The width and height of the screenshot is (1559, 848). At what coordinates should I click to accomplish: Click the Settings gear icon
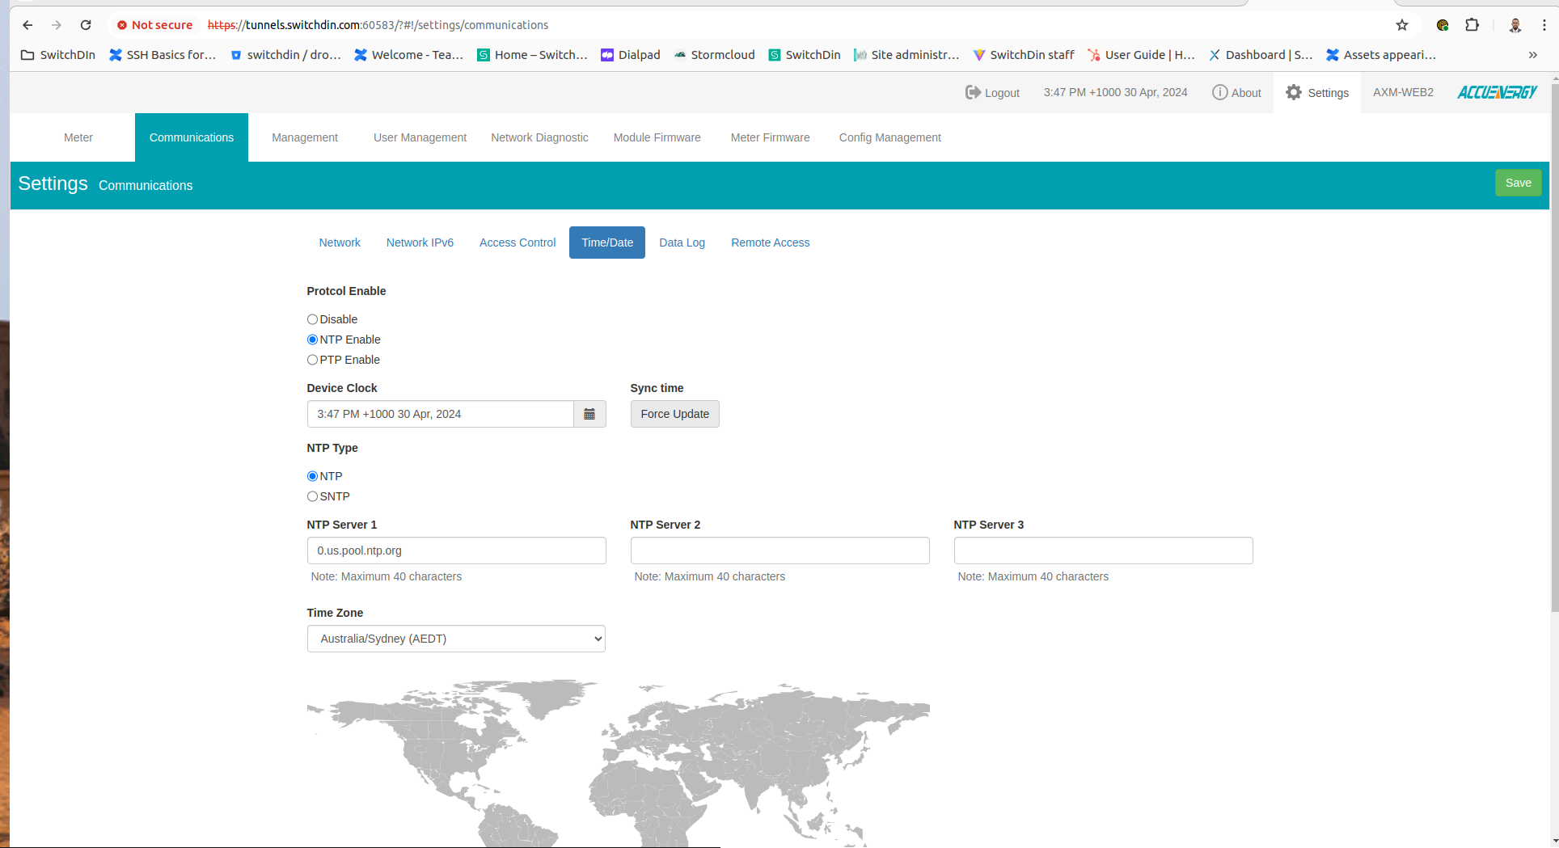pyautogui.click(x=1294, y=92)
